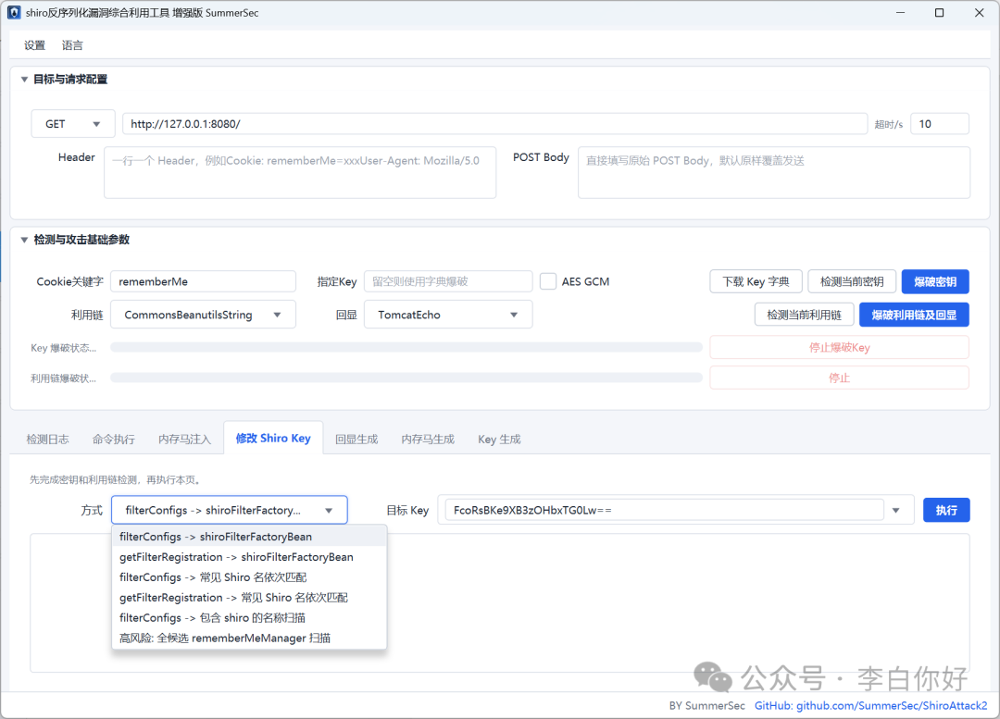Collapse the 检测与攻击基础参数 section
Image resolution: width=1000 pixels, height=719 pixels.
[24, 240]
